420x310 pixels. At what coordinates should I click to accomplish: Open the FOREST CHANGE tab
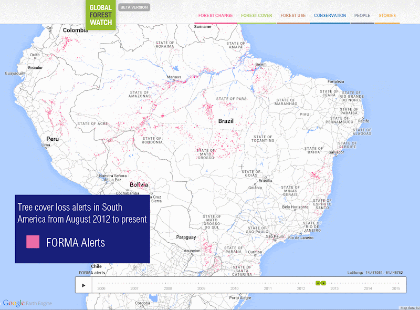(x=216, y=16)
